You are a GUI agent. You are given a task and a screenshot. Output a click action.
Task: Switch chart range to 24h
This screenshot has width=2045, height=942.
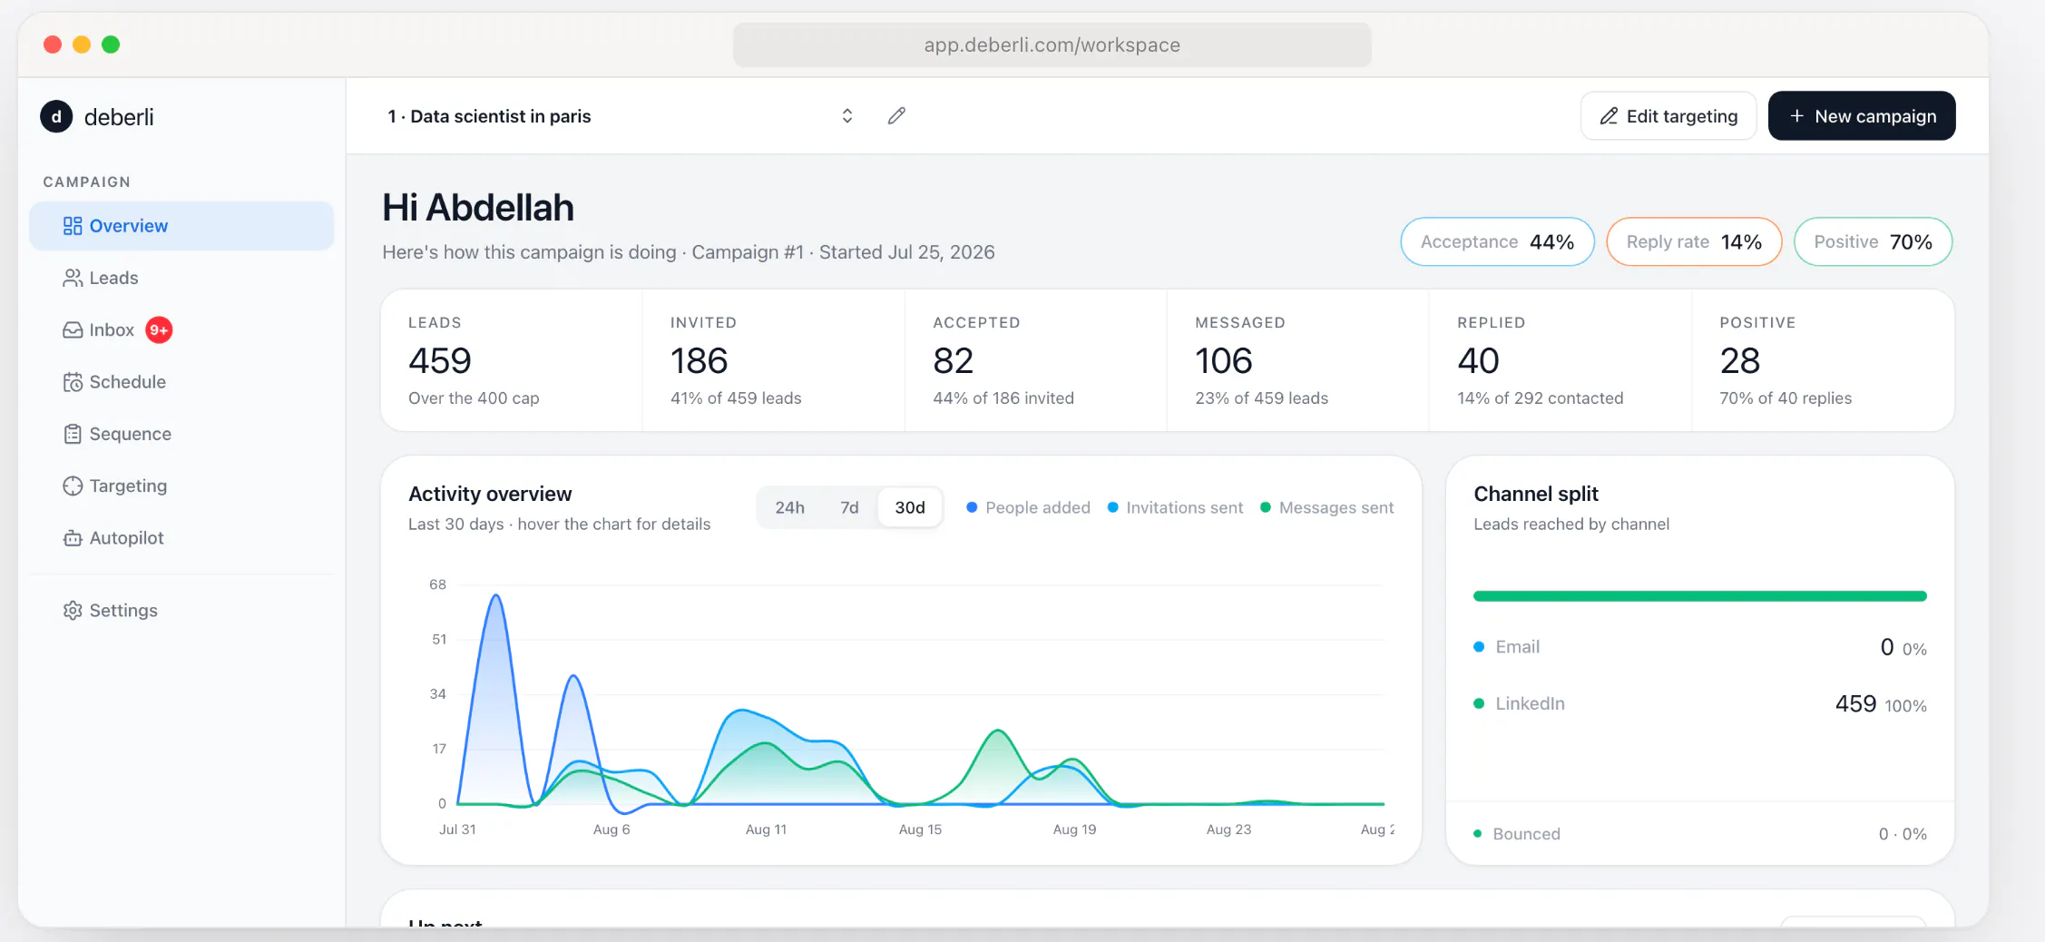789,507
